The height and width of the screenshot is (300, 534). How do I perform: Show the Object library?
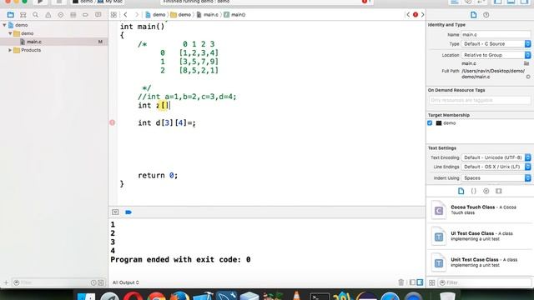point(486,191)
